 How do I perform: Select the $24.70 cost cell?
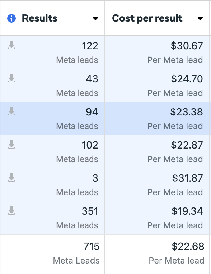pos(157,85)
